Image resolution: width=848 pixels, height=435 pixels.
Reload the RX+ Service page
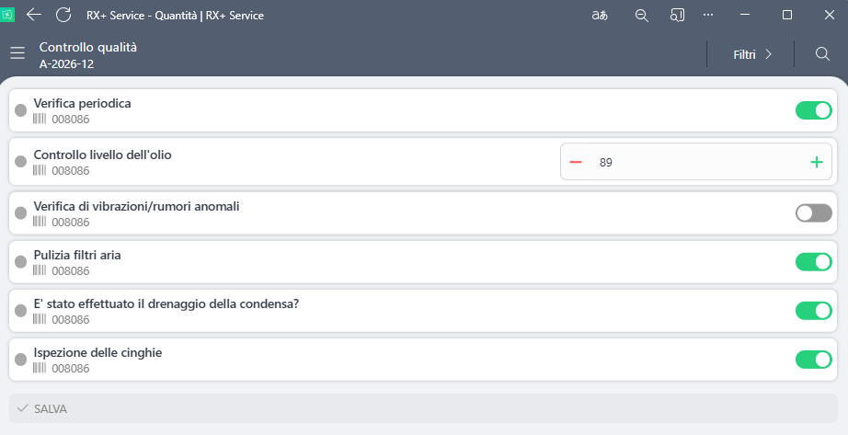point(63,15)
